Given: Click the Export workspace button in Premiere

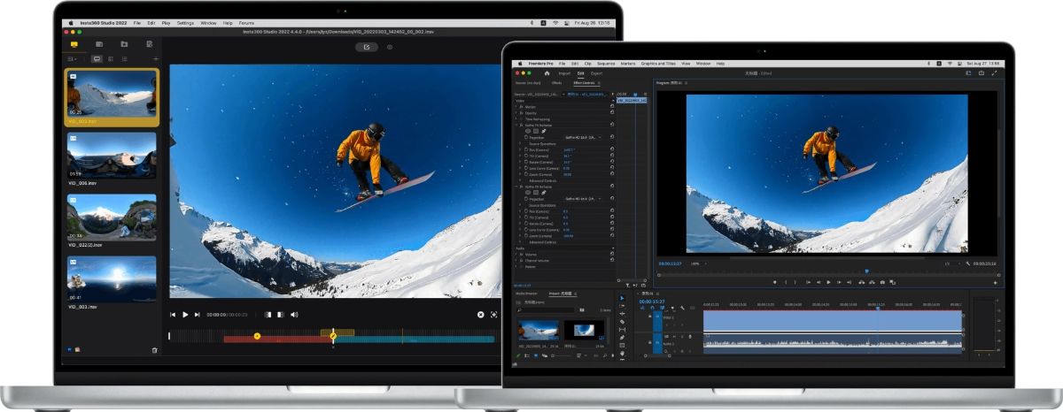Looking at the screenshot, I should 597,73.
